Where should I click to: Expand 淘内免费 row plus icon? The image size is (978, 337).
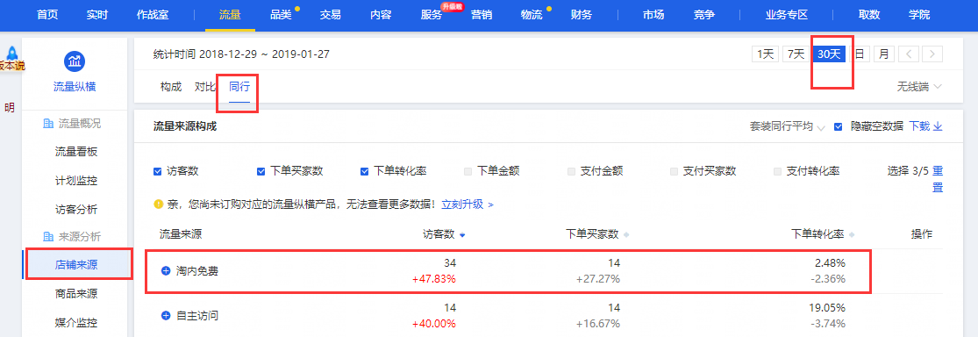tap(166, 271)
